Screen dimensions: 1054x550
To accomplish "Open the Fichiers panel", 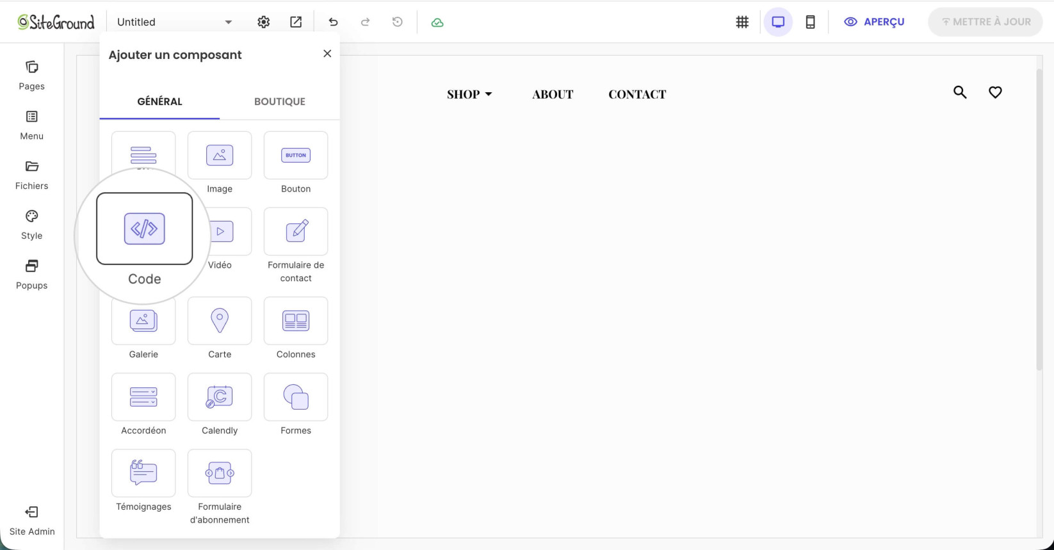I will (31, 175).
